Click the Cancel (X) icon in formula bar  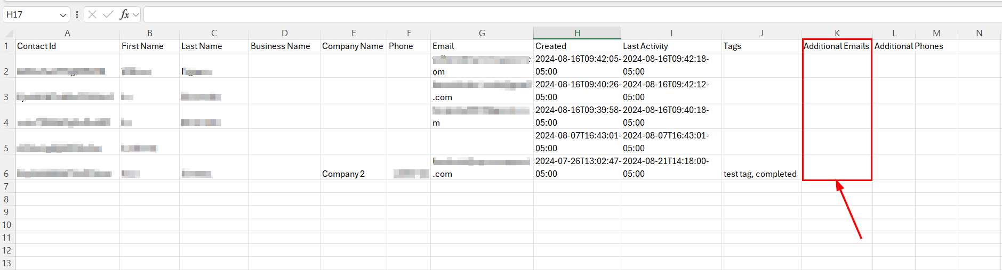pos(92,14)
